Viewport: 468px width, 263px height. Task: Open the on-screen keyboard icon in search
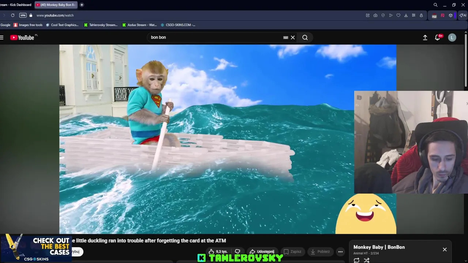tap(286, 37)
